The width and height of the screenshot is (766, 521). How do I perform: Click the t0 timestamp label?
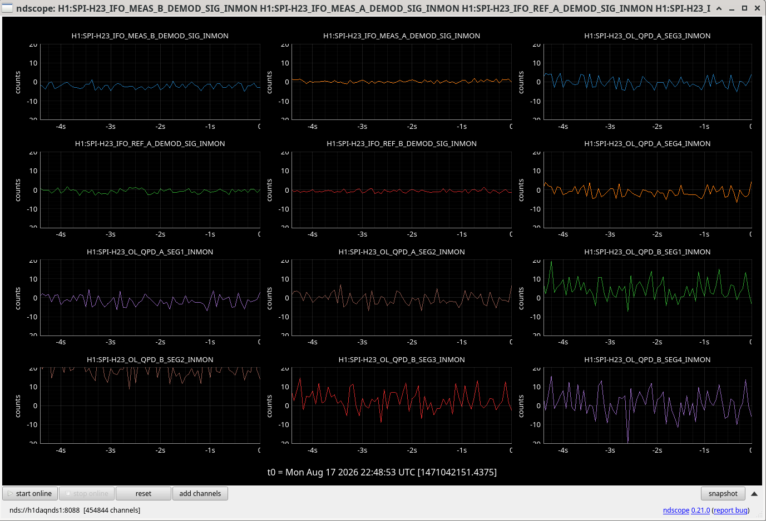[382, 472]
